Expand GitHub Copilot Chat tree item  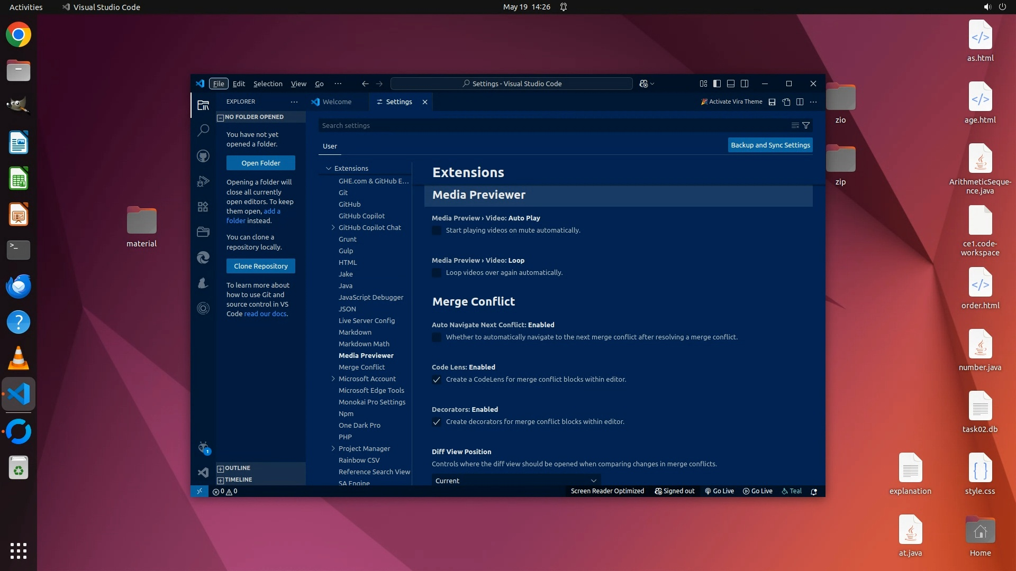click(x=333, y=228)
